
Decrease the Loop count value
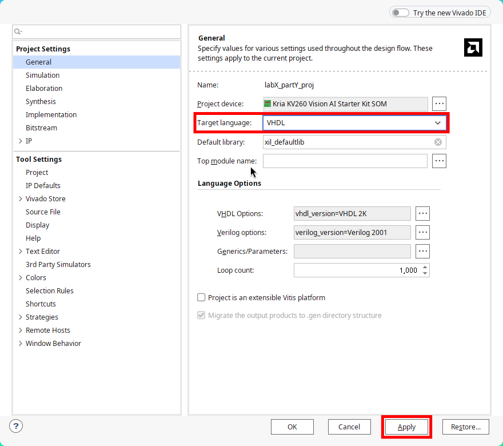coord(425,273)
